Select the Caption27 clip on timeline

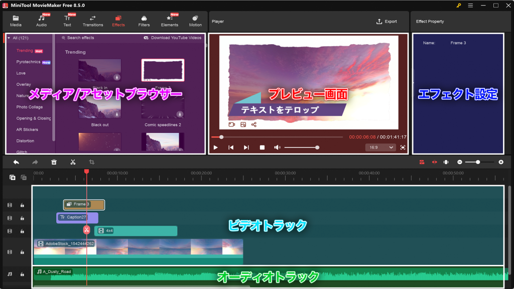tap(77, 217)
